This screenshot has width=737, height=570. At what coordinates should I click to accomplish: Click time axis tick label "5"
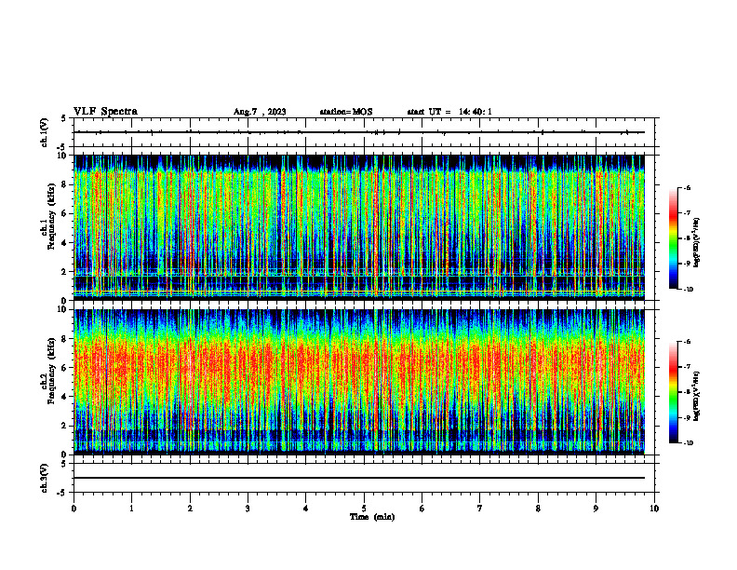pyautogui.click(x=364, y=509)
